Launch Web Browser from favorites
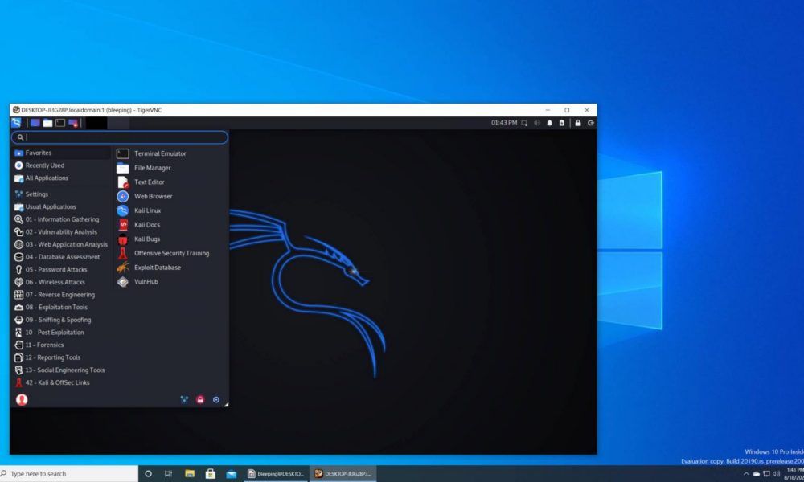Image resolution: width=804 pixels, height=482 pixels. coord(171,196)
